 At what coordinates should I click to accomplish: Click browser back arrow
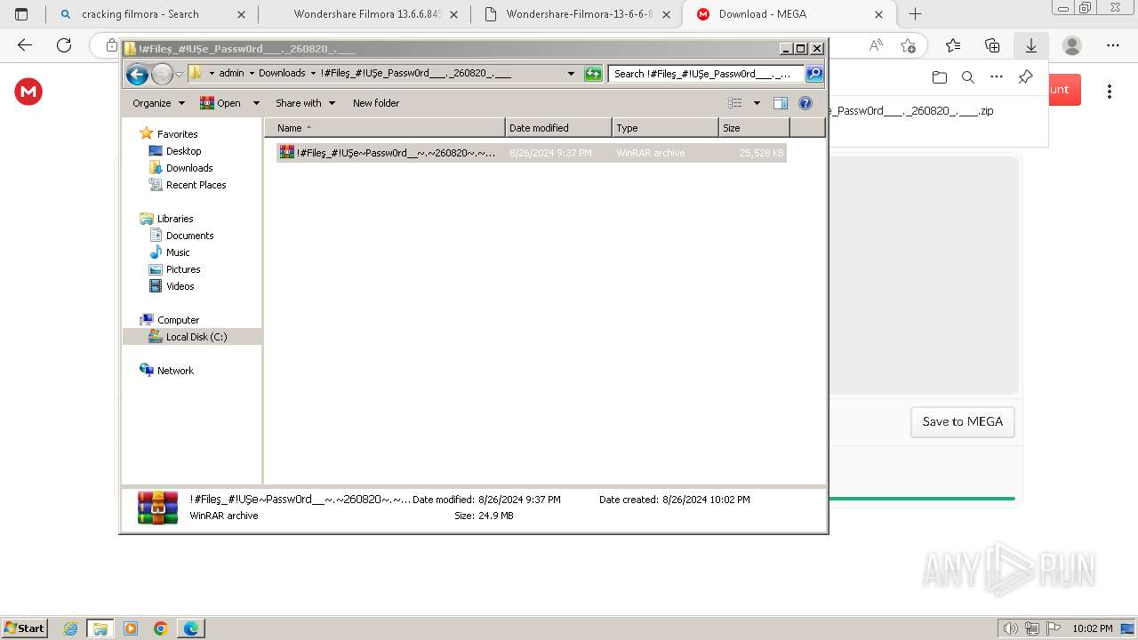pyautogui.click(x=25, y=45)
